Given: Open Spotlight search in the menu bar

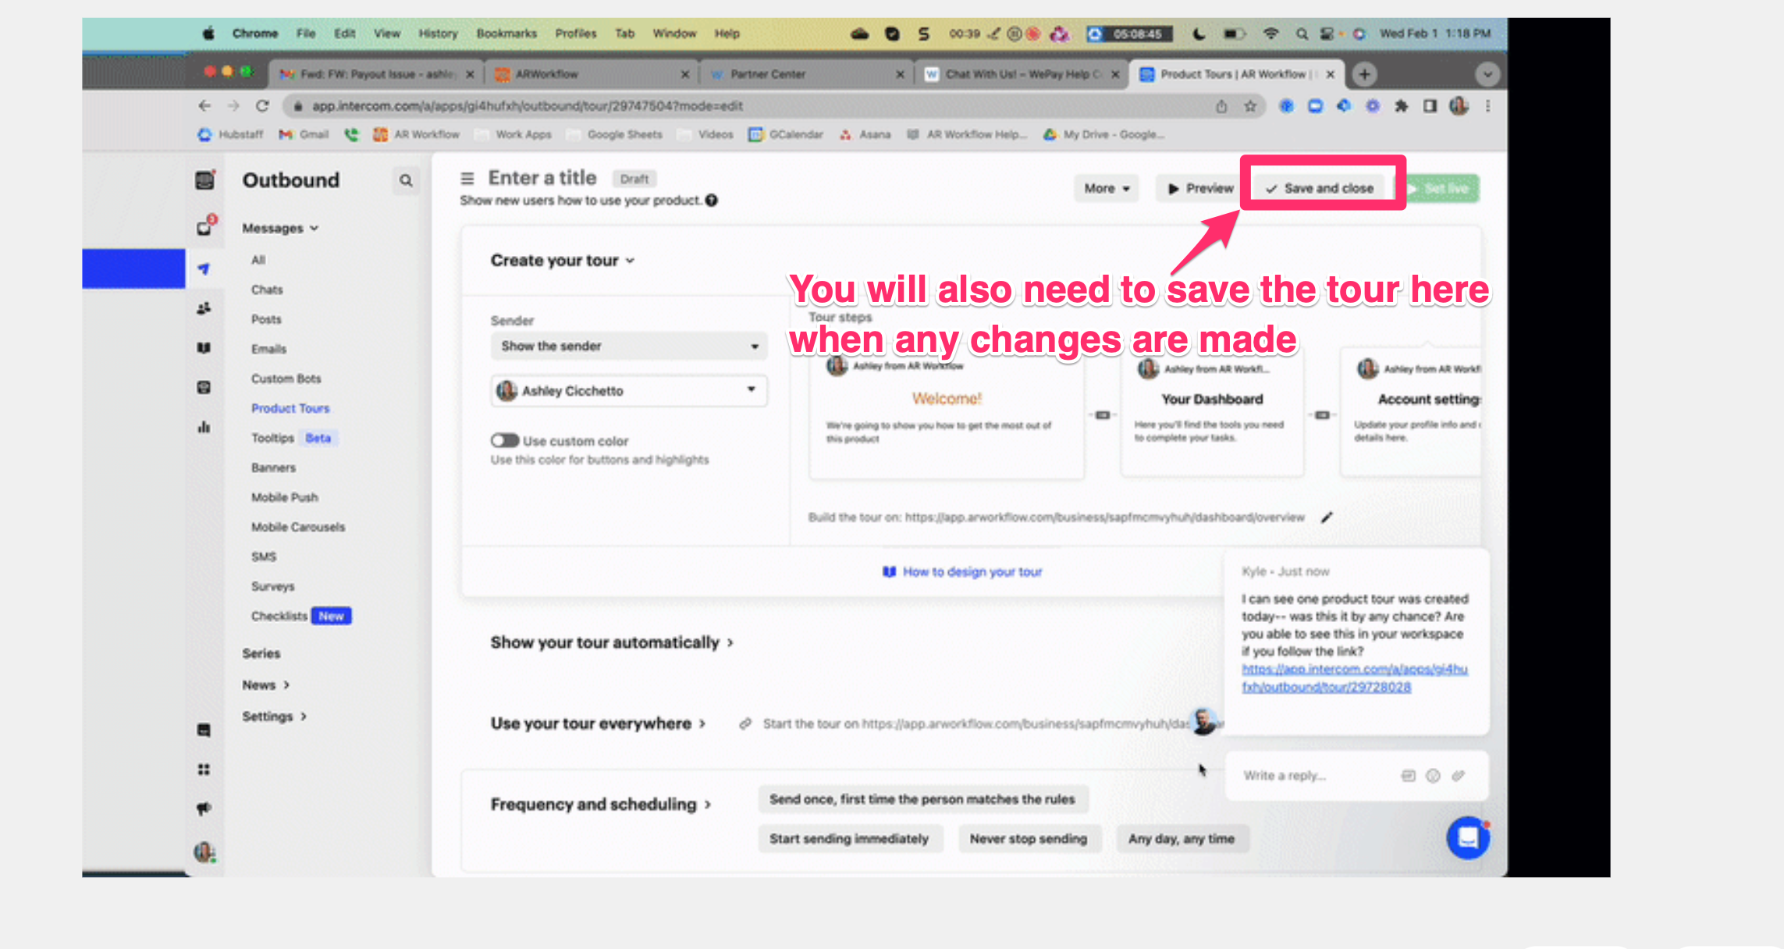Looking at the screenshot, I should [x=1302, y=34].
